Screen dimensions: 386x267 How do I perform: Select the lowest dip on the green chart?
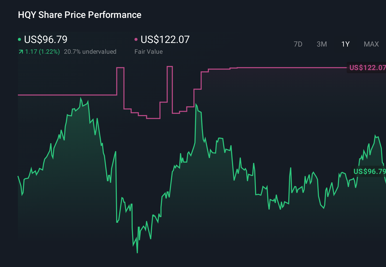pyautogui.click(x=137, y=253)
